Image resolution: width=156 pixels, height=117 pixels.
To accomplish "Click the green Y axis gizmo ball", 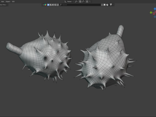I will (x=151, y=13).
